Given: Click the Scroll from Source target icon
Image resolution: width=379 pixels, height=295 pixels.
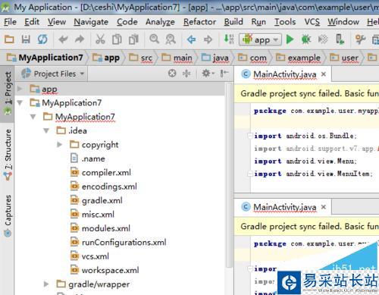Looking at the screenshot, I should (x=172, y=74).
